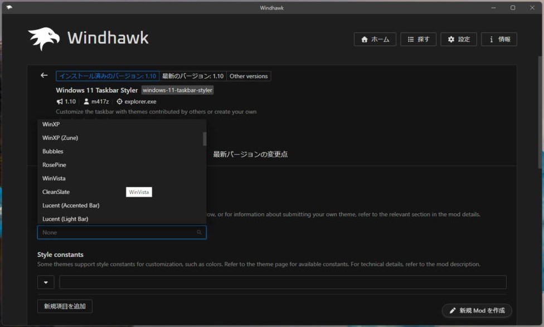Click 新規 Mod を作成 create mod button
Image resolution: width=544 pixels, height=327 pixels.
point(477,310)
